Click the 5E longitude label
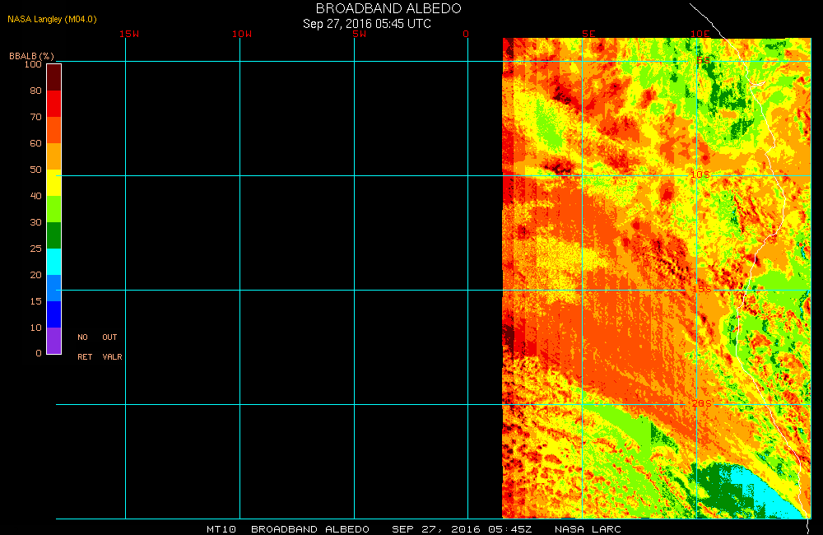This screenshot has width=823, height=535. click(588, 34)
